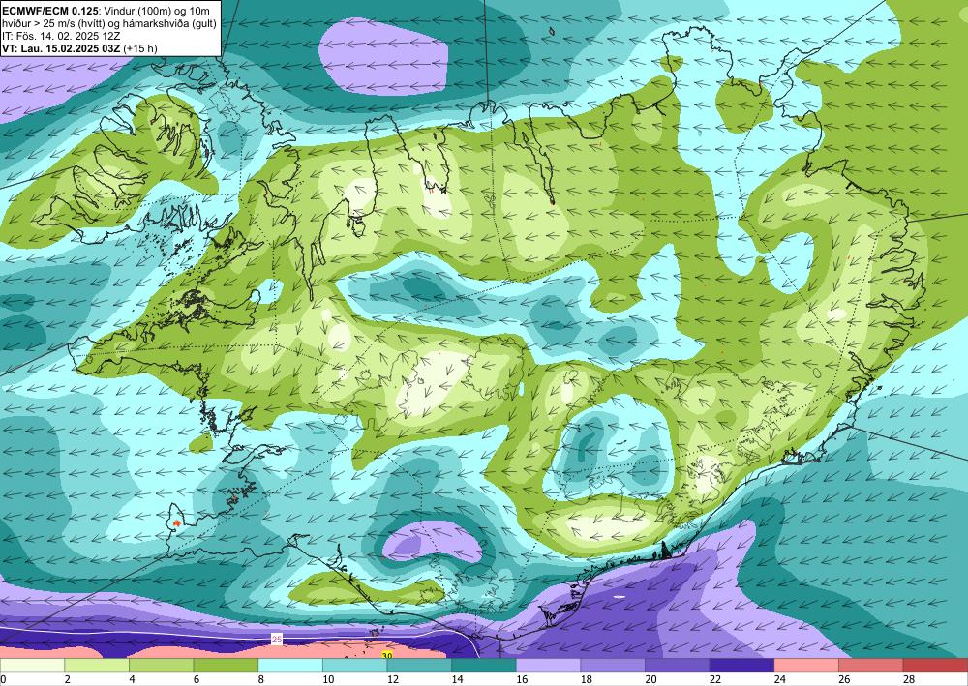Click the 'IT: Fös. 14. 02. 2025 12Z' line

pyautogui.click(x=61, y=36)
